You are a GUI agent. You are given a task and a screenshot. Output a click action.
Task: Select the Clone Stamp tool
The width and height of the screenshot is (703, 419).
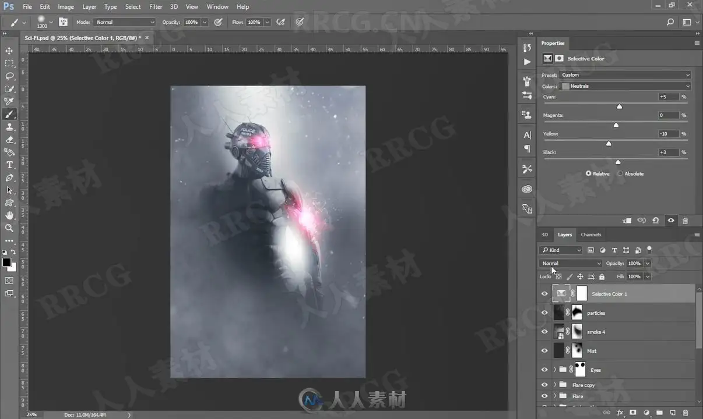9,127
